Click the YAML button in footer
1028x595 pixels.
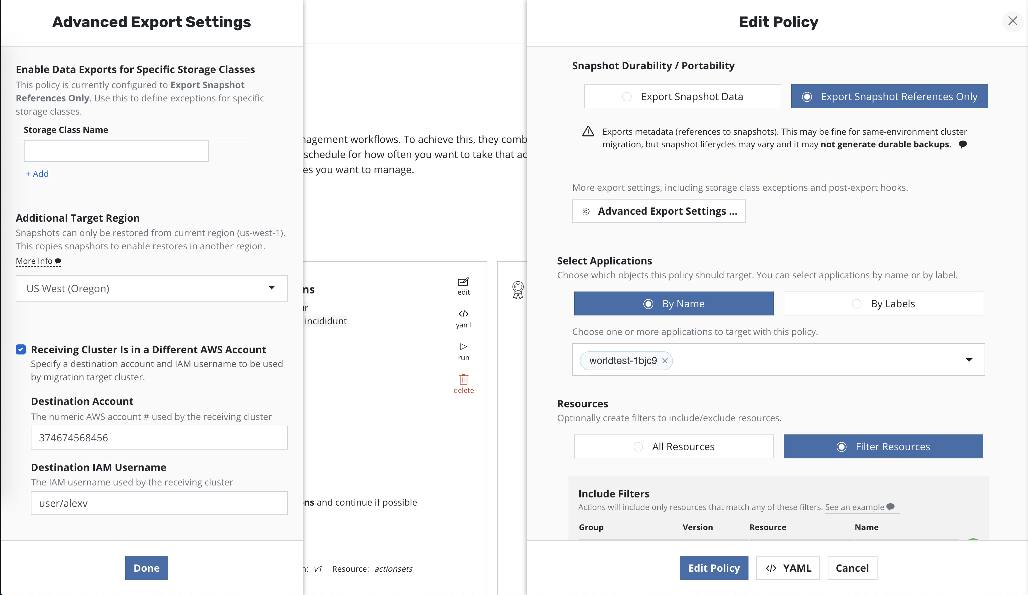(787, 568)
